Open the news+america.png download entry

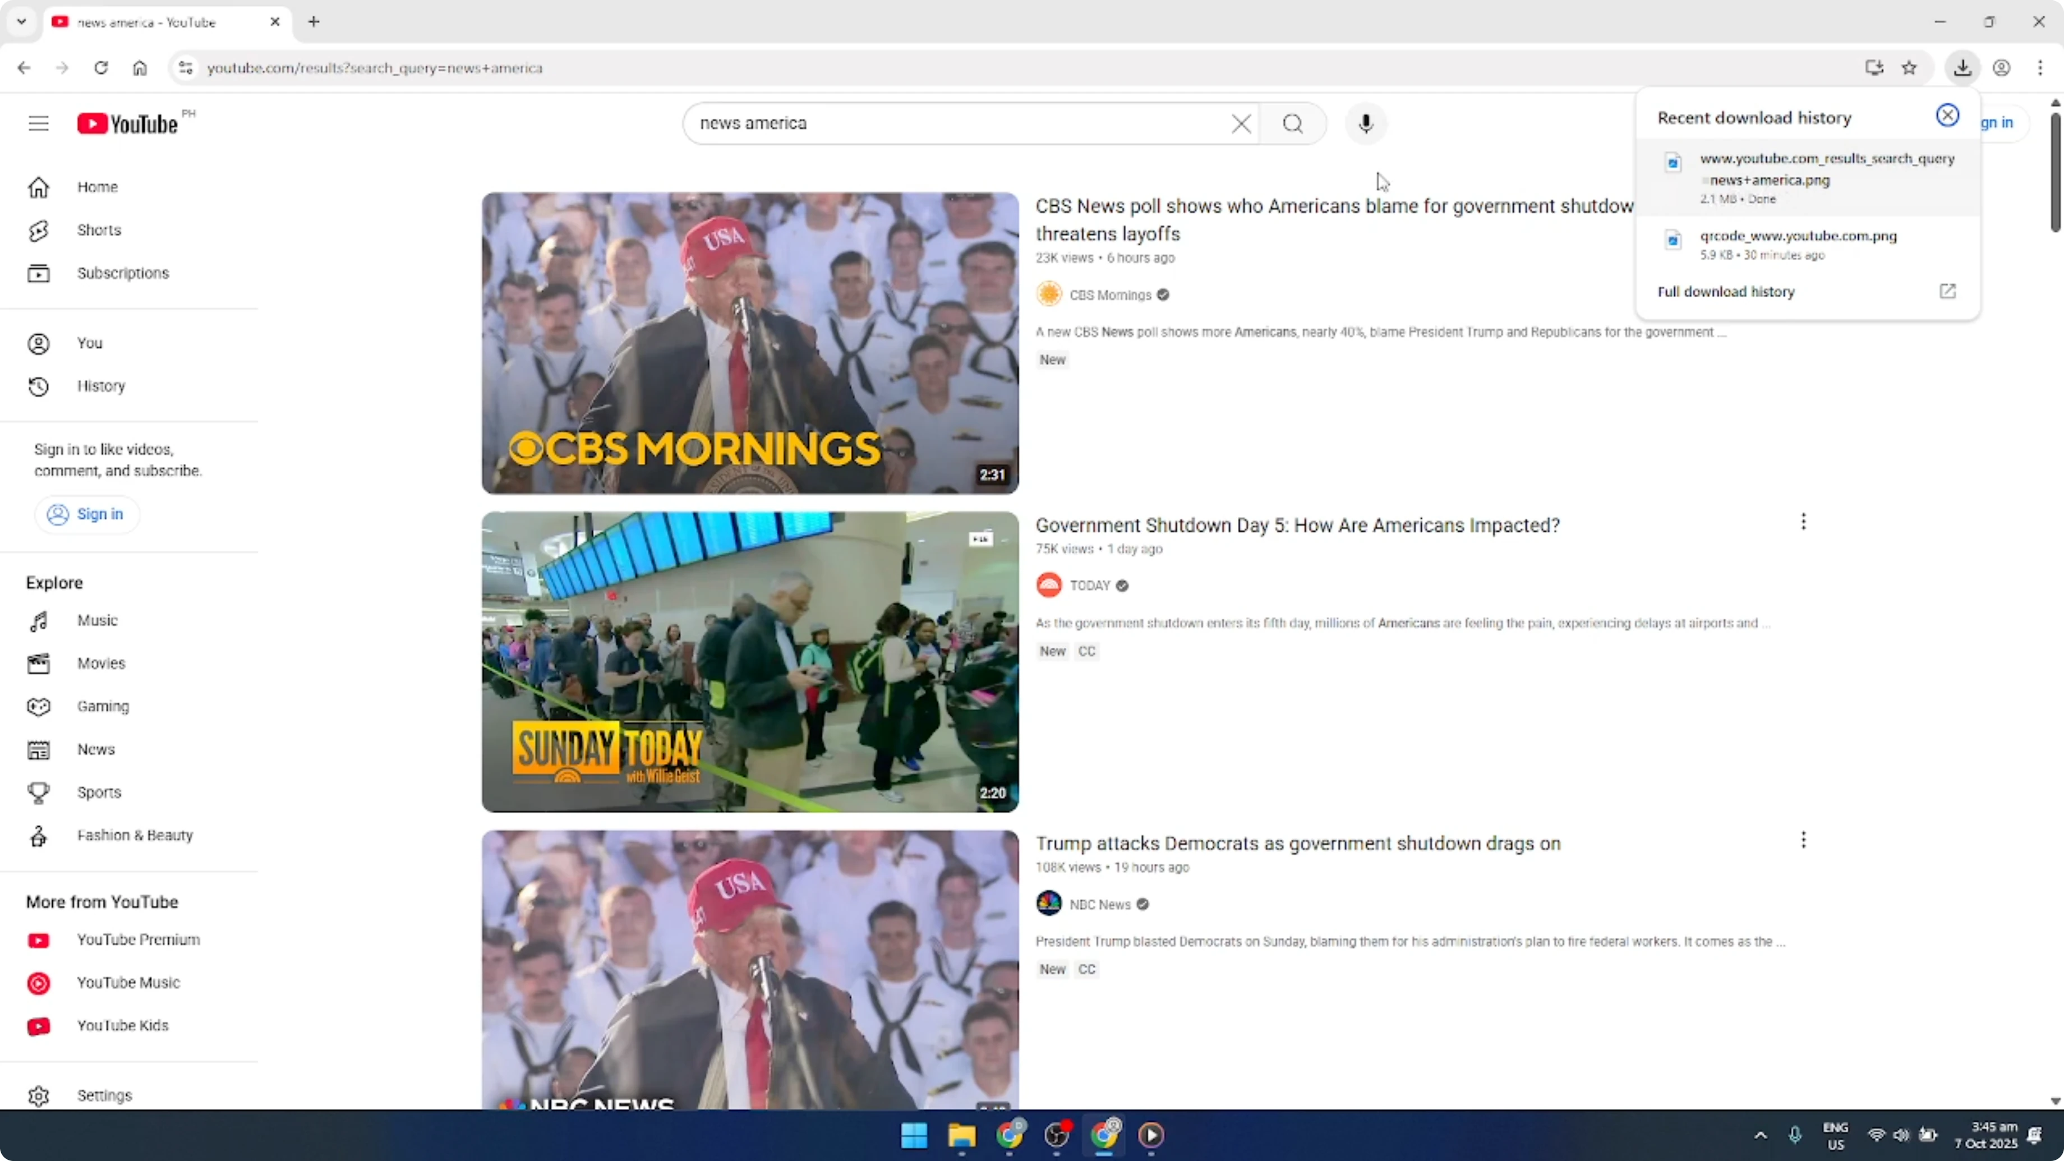1808,178
